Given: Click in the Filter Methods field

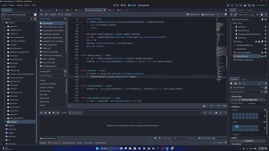Looking at the screenshot, I should coord(53,75).
